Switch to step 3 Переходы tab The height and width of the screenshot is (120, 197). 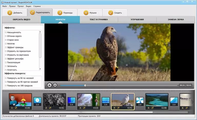[x=65, y=13]
